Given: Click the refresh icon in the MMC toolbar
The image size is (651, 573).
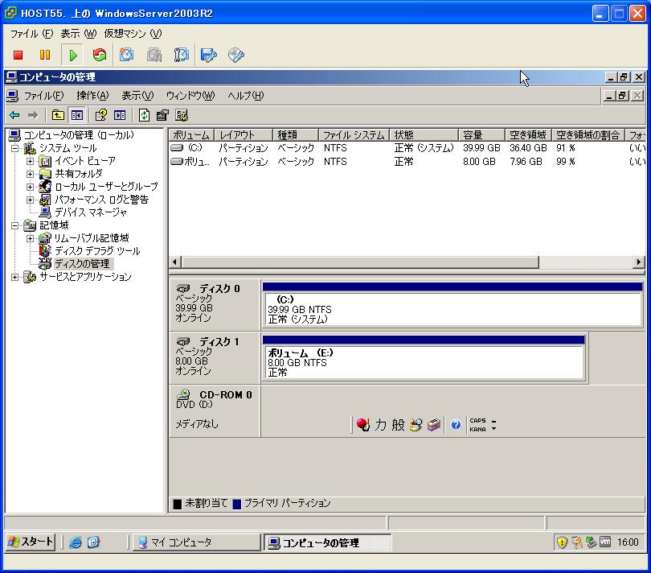Looking at the screenshot, I should click(144, 115).
